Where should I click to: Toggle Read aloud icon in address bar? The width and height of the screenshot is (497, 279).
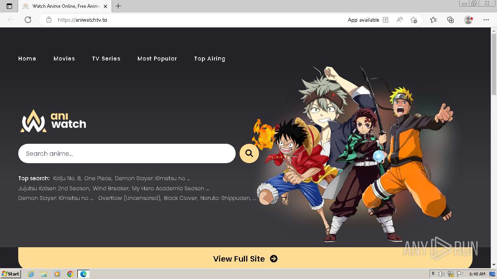click(400, 20)
